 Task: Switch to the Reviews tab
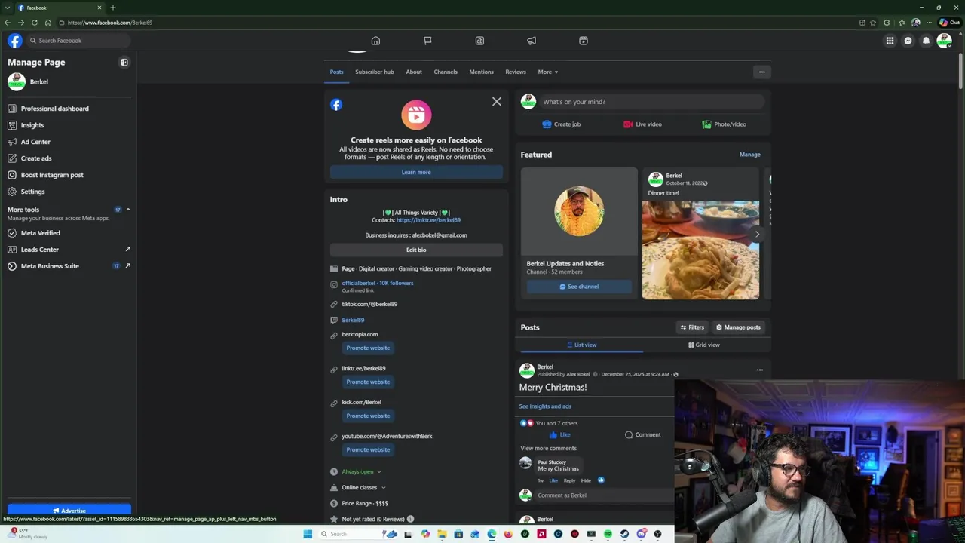[x=516, y=72]
